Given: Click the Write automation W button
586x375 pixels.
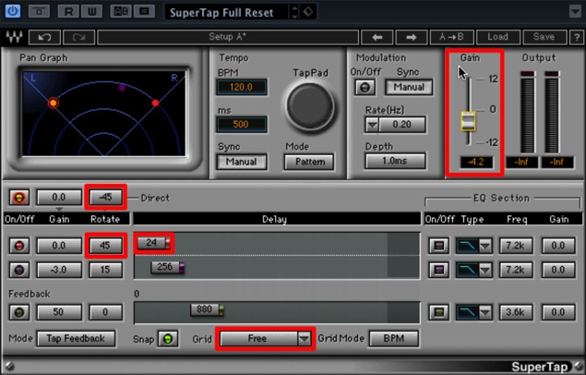Looking at the screenshot, I should 91,11.
